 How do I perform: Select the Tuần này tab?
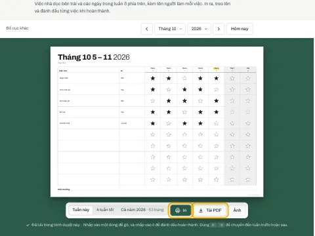click(81, 210)
